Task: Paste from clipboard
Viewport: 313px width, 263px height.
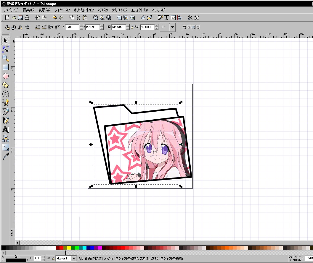Action: tap(85, 18)
